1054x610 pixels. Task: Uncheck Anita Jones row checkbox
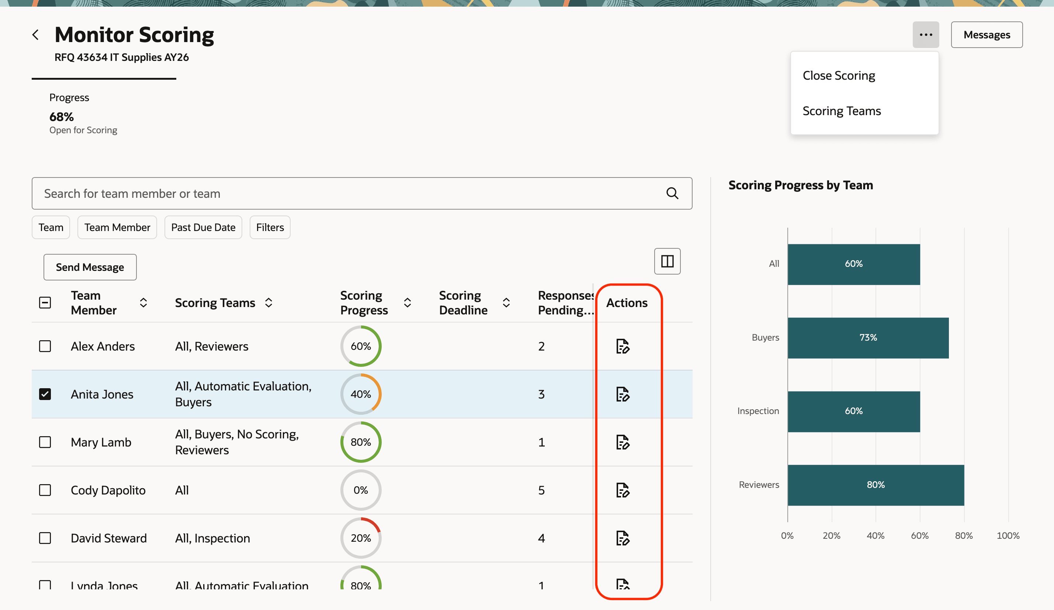(x=45, y=394)
